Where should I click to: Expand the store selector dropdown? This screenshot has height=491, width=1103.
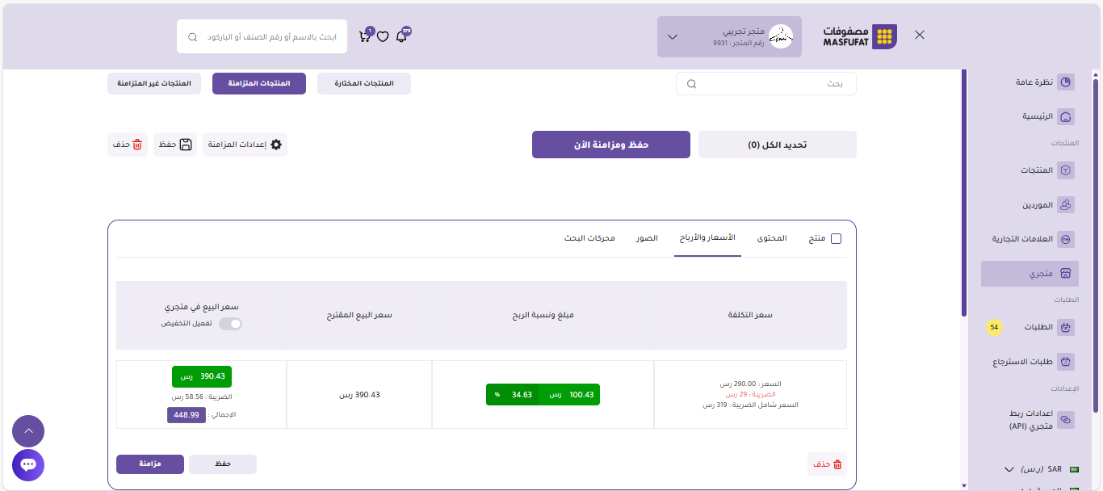coord(673,37)
